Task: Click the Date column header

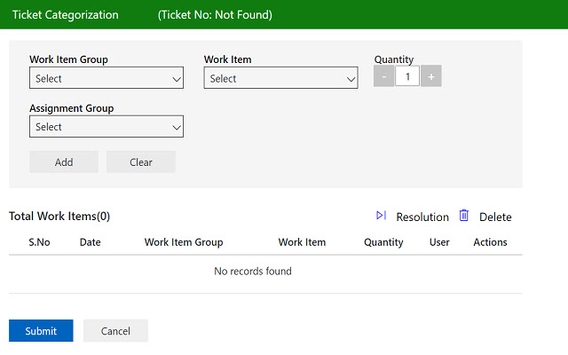Action: (90, 242)
